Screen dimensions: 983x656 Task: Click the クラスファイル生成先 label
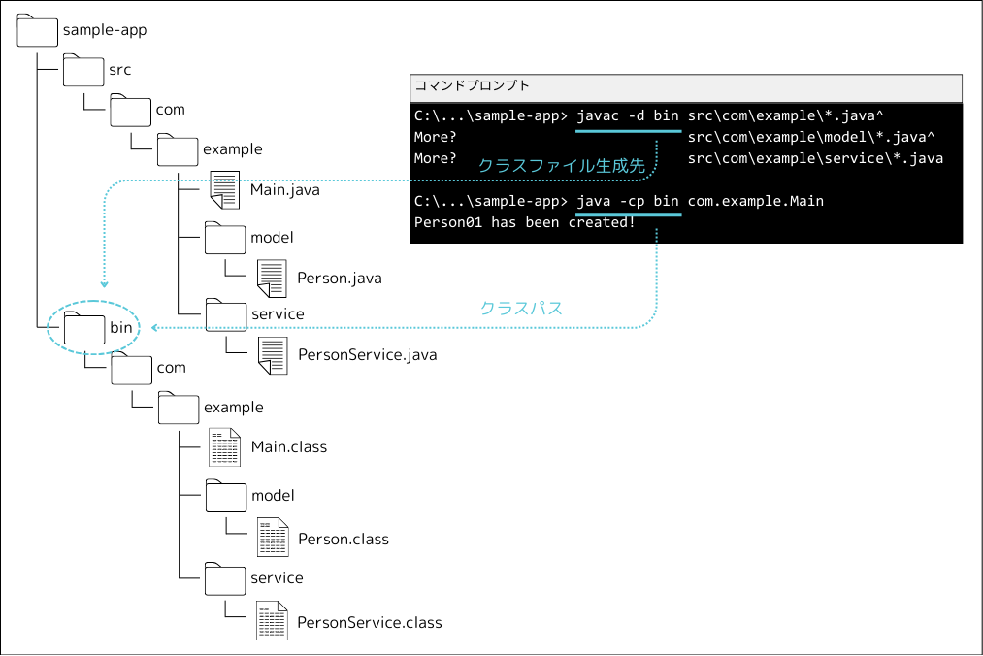point(561,166)
